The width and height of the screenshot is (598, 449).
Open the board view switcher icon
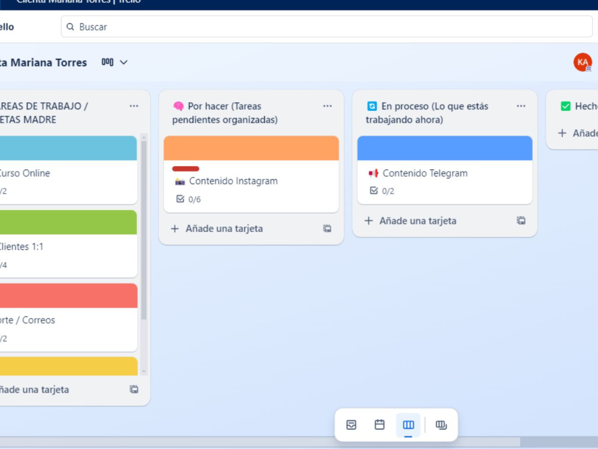click(108, 62)
